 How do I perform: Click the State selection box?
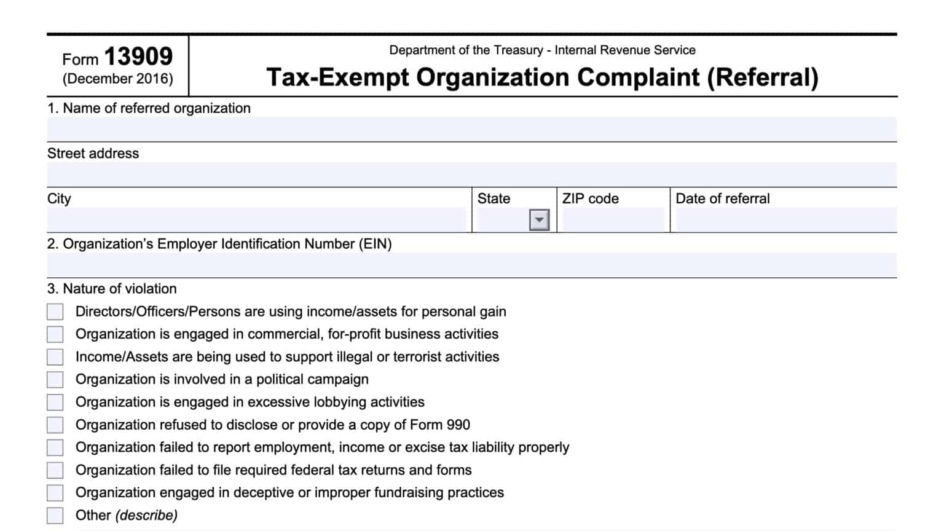click(x=502, y=220)
